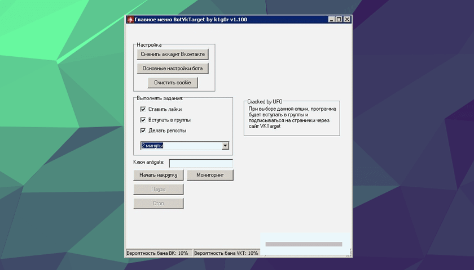
Task: Click the BotVkTarget app icon in title bar
Action: click(130, 20)
